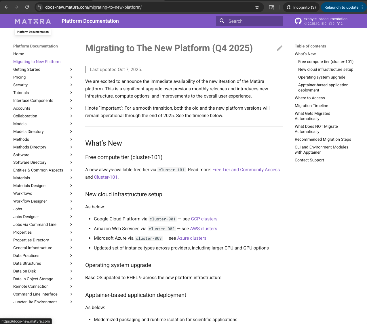The height and width of the screenshot is (324, 367).
Task: Expand Jobs Designer chevron
Action: tap(71, 217)
